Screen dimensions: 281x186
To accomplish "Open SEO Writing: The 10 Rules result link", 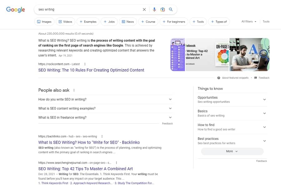I will click(91, 70).
